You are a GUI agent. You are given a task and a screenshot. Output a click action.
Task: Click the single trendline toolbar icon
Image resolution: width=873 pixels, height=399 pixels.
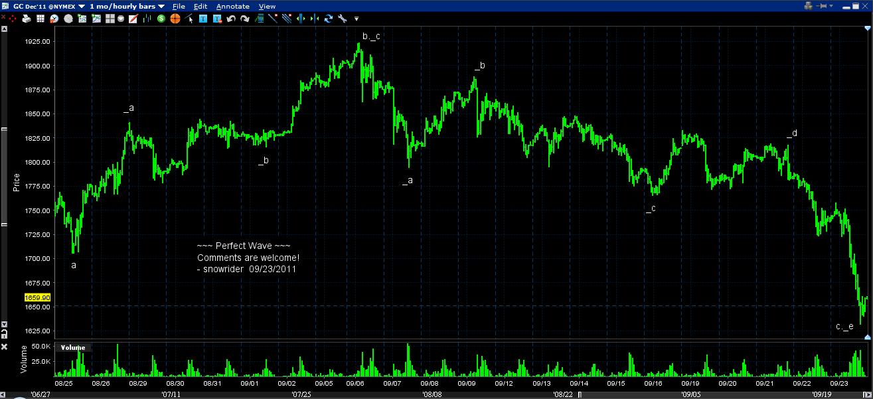(273, 19)
